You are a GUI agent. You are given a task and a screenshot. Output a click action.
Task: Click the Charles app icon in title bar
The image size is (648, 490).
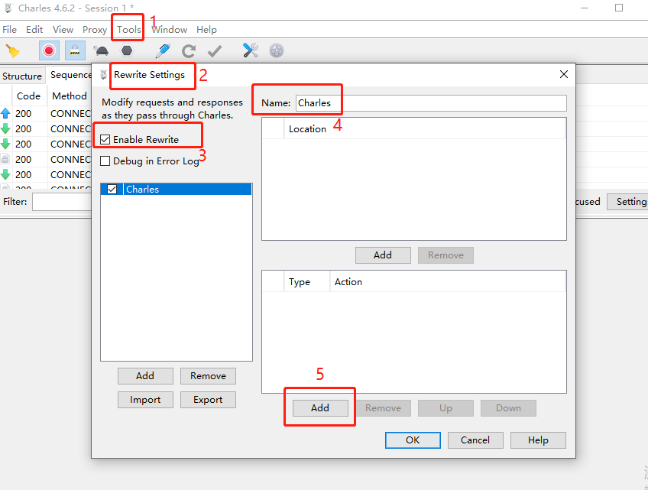click(x=8, y=8)
